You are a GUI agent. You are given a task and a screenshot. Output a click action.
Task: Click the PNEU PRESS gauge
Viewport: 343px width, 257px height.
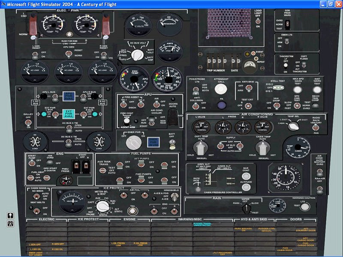(x=66, y=180)
